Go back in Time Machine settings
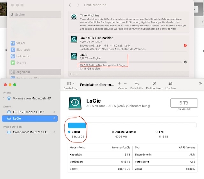Screen dimensions: 204x179 [70, 5]
